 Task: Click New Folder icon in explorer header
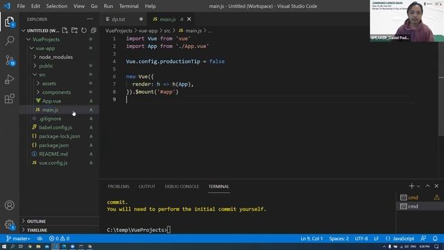(x=74, y=31)
